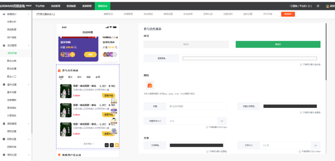Select the grey 样式1 style option
Screen dimensions: 335x161
coord(186,44)
